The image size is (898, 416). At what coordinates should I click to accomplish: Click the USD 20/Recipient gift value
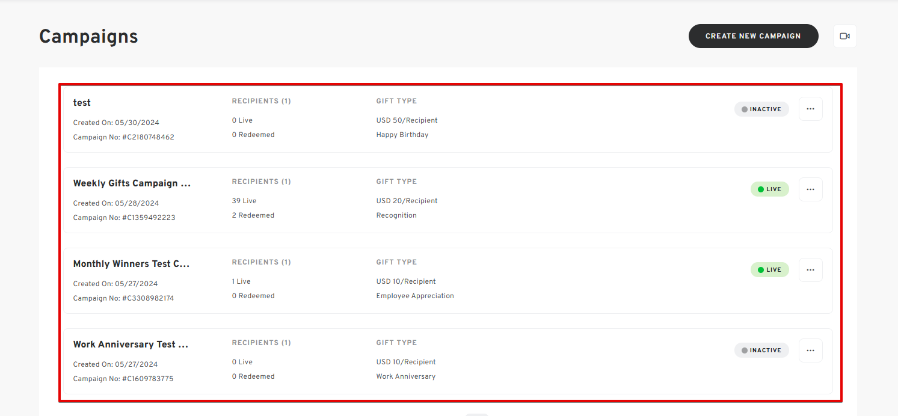point(407,201)
